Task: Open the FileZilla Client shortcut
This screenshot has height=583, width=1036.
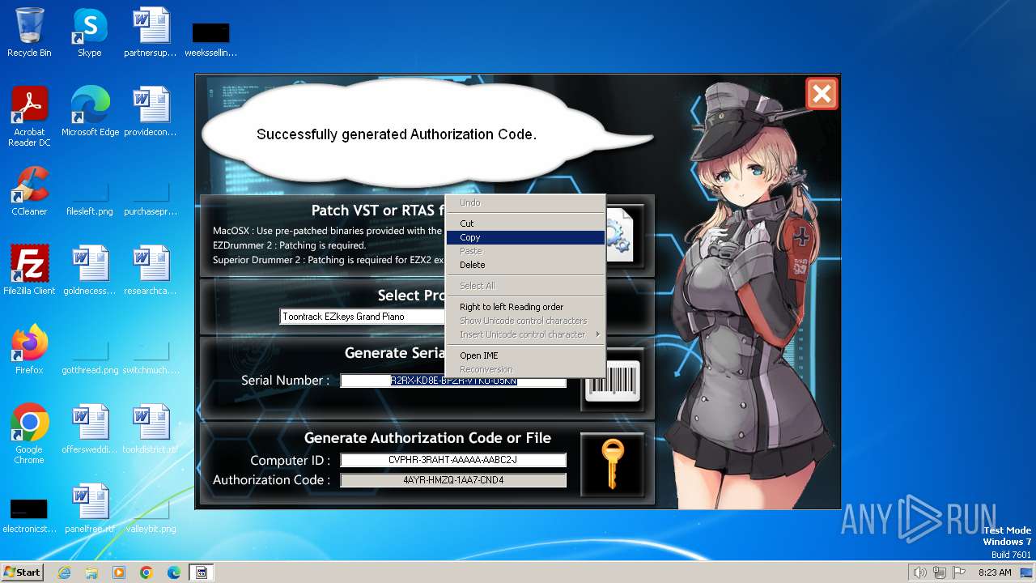Action: point(29,270)
